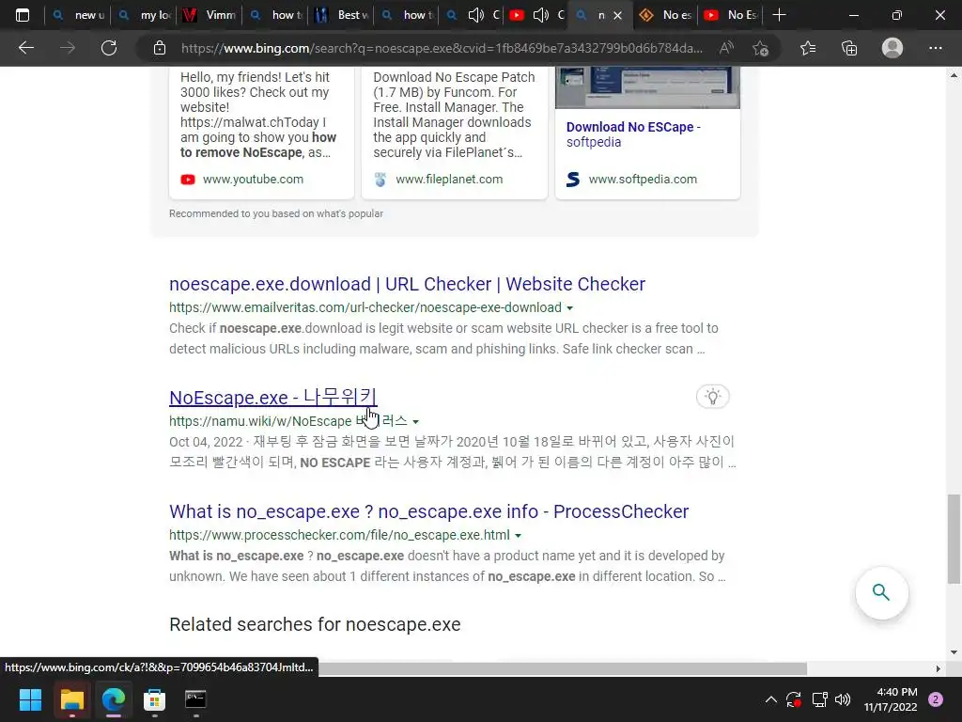This screenshot has height=722, width=962.
Task: Open the volume control tray icon
Action: tap(843, 699)
